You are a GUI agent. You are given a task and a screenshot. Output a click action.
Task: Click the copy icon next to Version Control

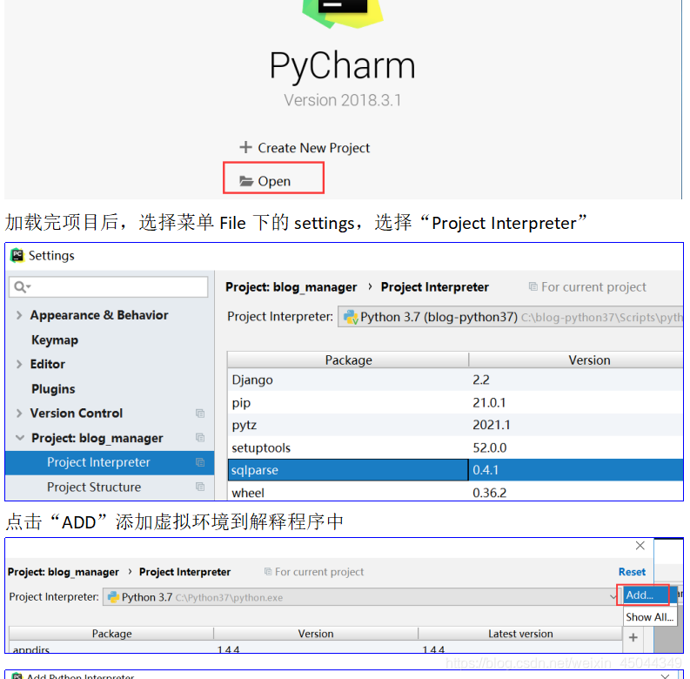point(200,413)
